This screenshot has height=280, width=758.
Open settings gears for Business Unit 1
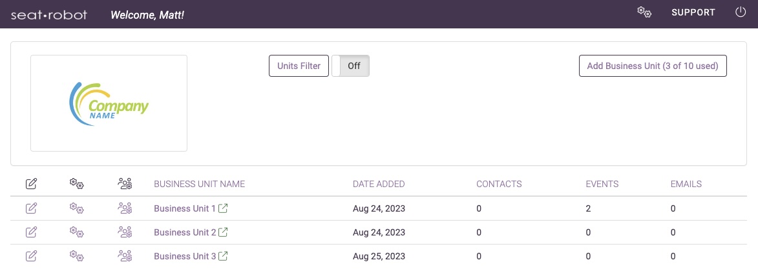tap(76, 208)
